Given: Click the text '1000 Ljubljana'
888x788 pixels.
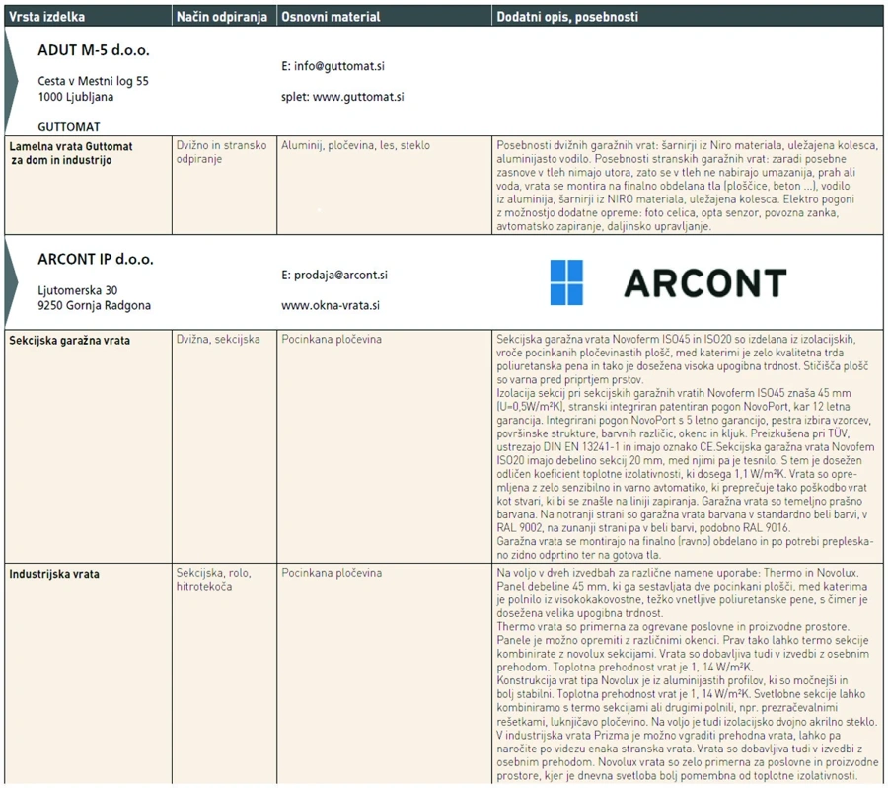Looking at the screenshot, I should (x=75, y=97).
